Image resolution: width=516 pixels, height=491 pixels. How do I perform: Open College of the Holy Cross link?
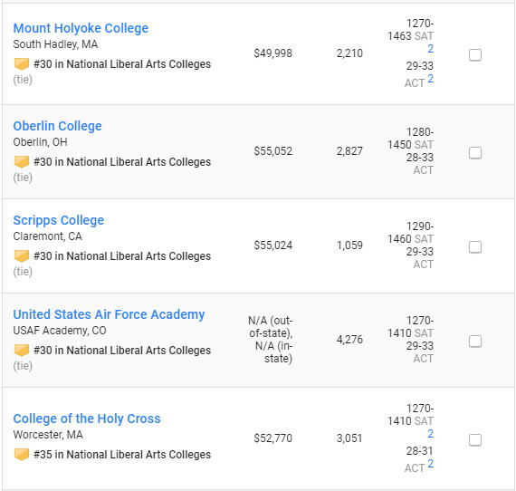point(87,419)
